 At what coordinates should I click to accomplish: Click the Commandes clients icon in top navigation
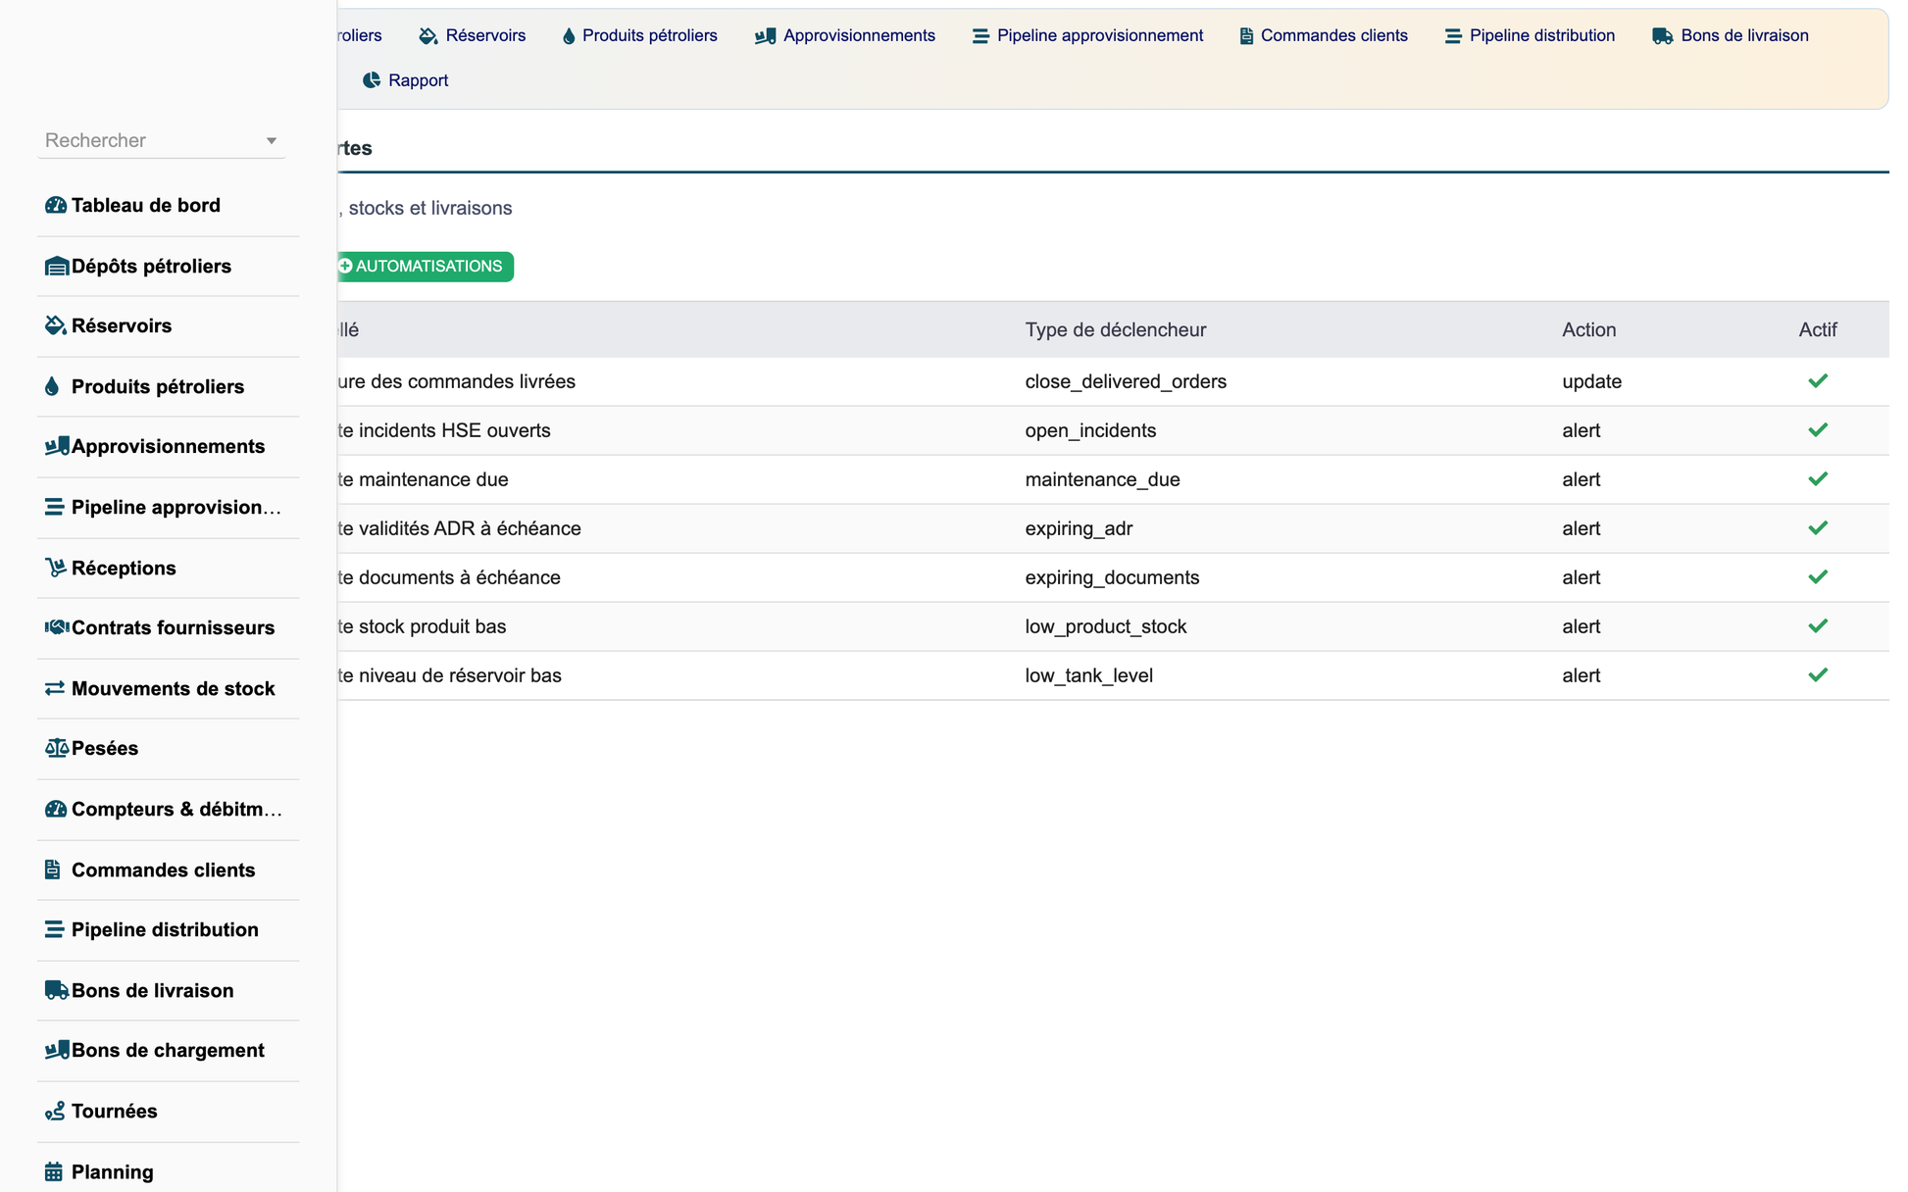point(1246,36)
